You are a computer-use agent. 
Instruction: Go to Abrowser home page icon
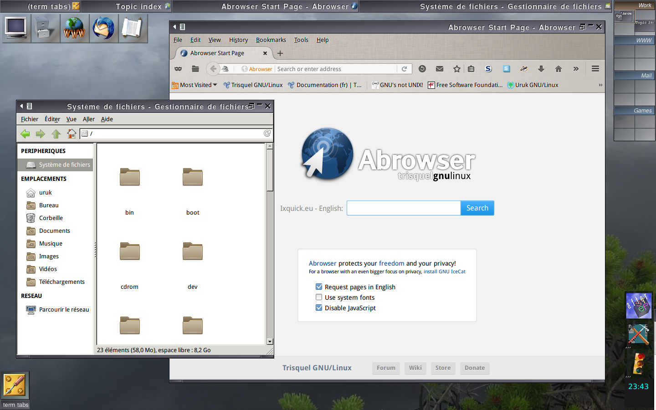(x=559, y=69)
